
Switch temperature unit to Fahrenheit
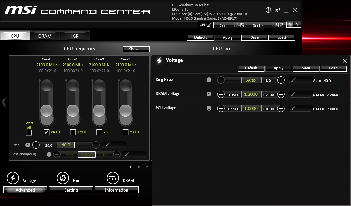(x=297, y=25)
